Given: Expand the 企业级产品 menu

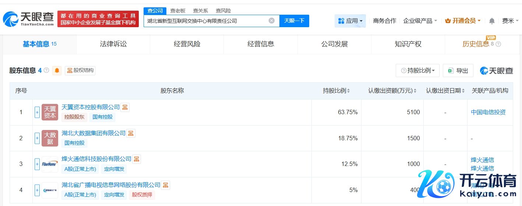Looking at the screenshot, I should click(420, 21).
